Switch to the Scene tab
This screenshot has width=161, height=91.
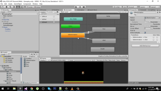(x=43, y=10)
